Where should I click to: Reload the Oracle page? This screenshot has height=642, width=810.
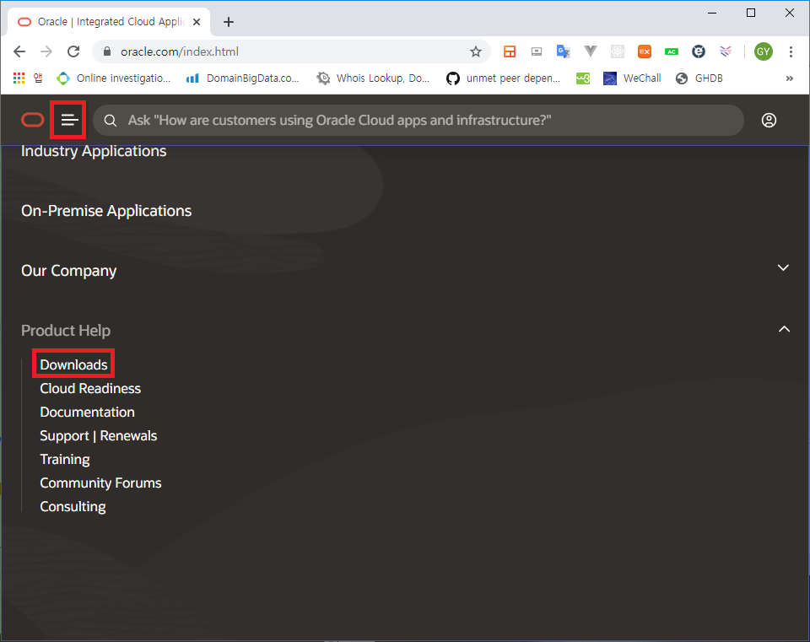pos(73,51)
